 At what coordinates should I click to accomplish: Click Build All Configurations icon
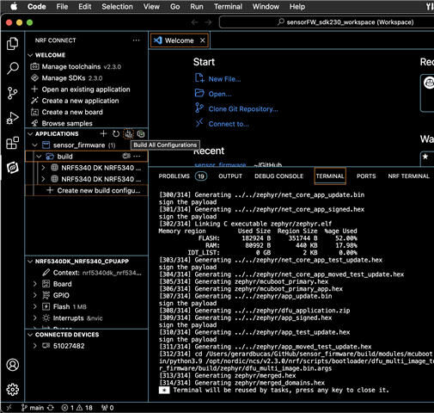click(129, 133)
